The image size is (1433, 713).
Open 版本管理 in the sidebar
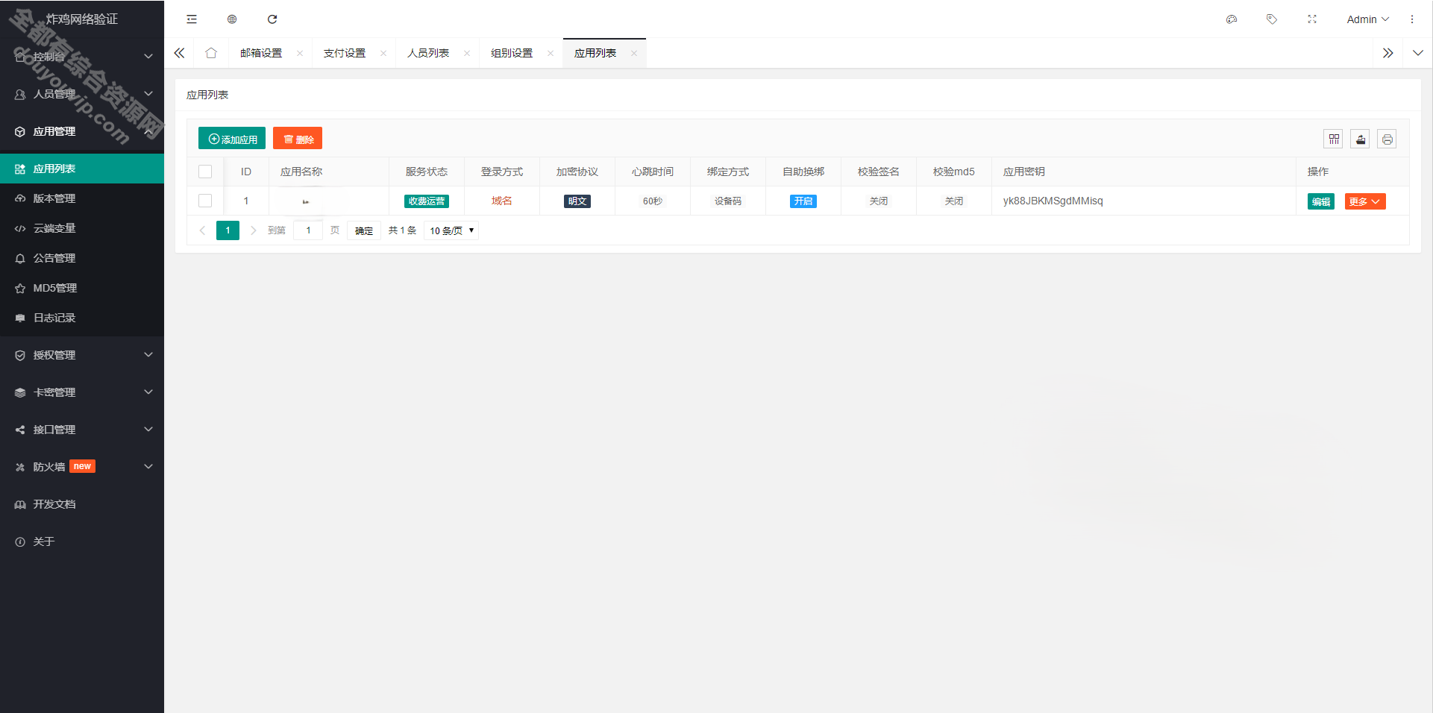click(82, 198)
